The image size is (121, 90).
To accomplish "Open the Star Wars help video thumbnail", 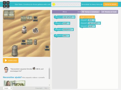I will (14, 83).
